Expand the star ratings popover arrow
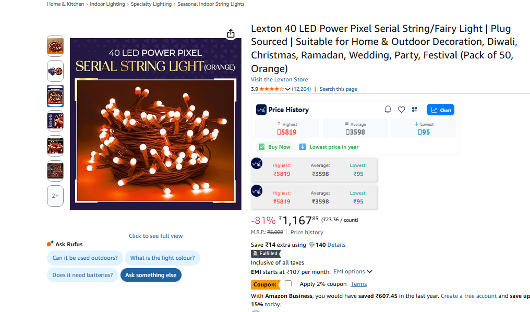 (x=287, y=89)
